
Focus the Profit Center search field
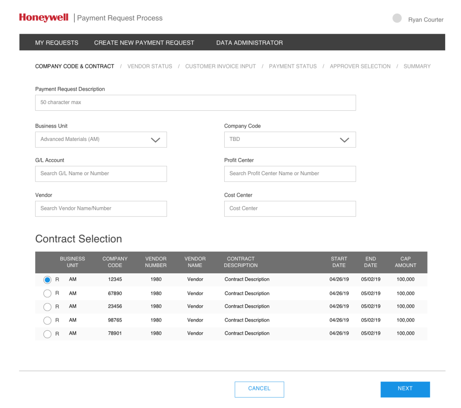[290, 174]
